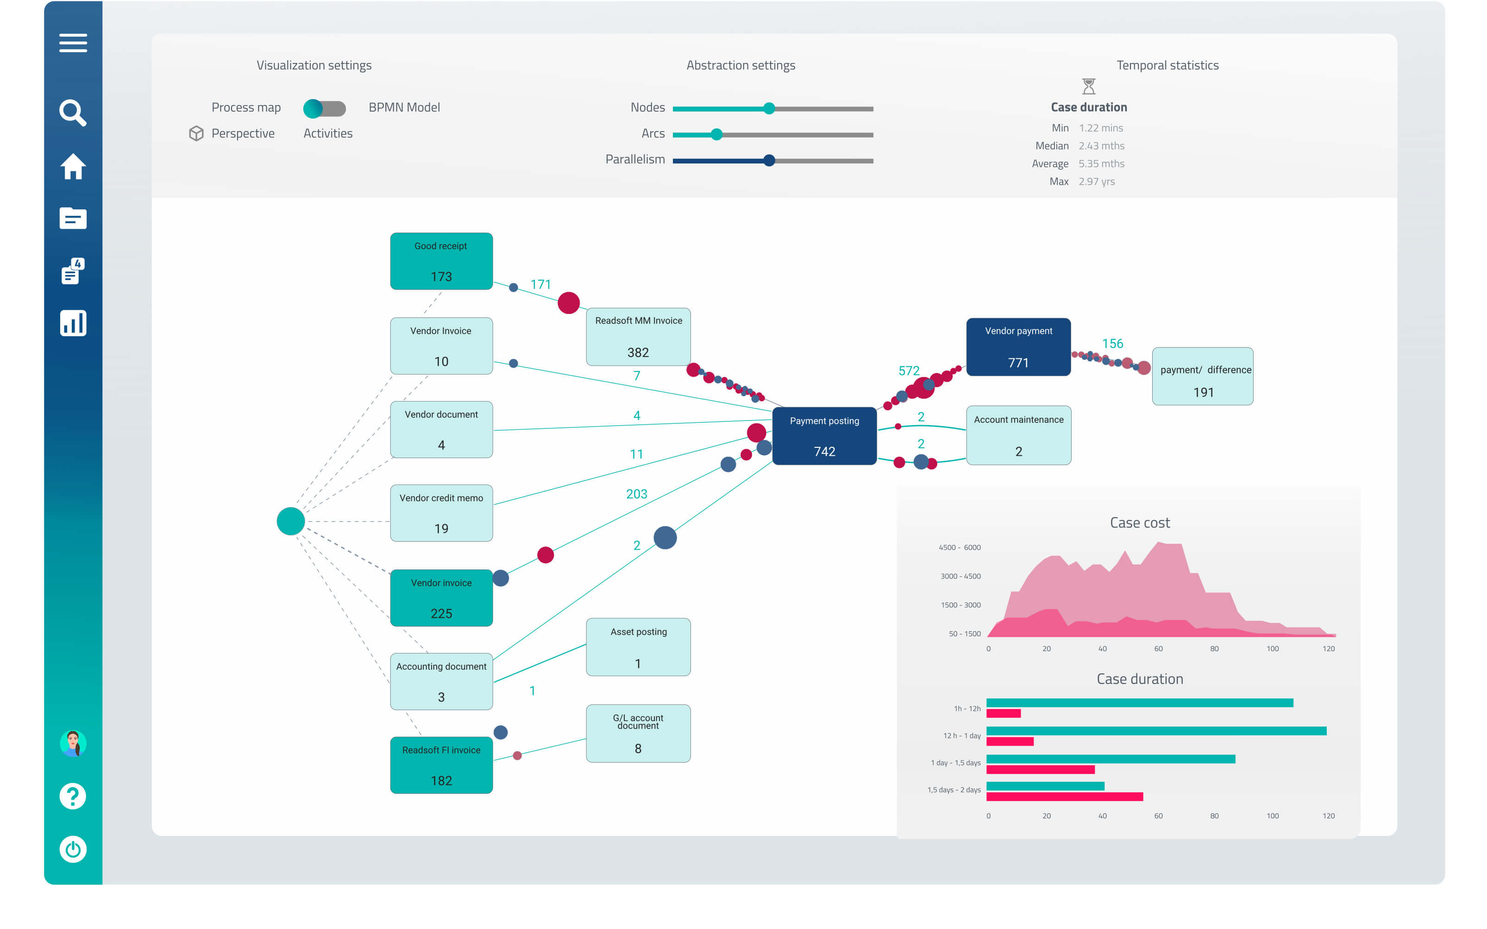Open the Perspective selector
The image size is (1487, 929).
pyautogui.click(x=243, y=133)
